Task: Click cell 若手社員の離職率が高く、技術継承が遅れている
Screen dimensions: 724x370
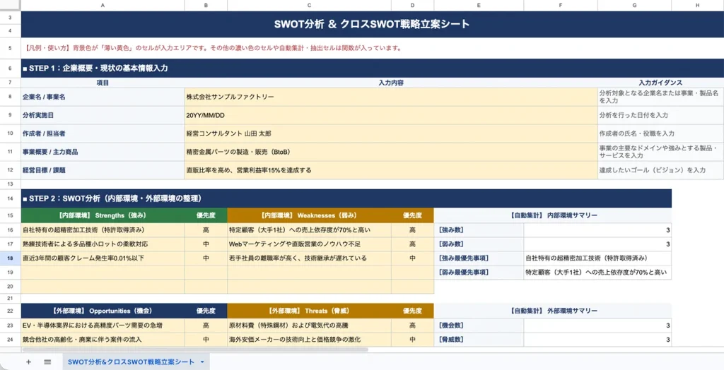Action: click(310, 258)
